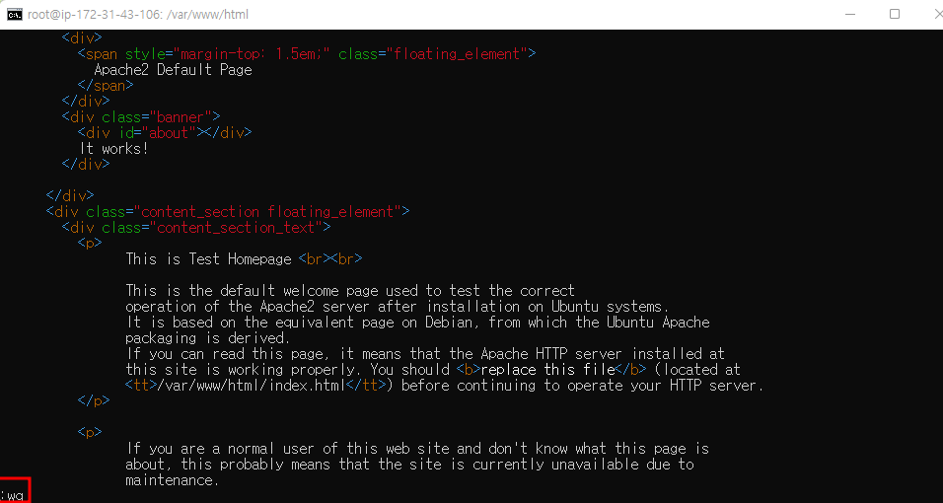This screenshot has height=503, width=943.
Task: Click the div class="banner" line
Action: point(141,116)
